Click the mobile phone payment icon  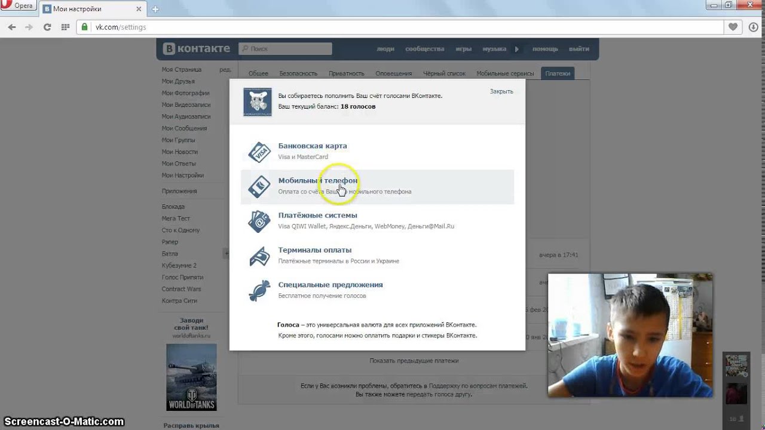point(259,186)
